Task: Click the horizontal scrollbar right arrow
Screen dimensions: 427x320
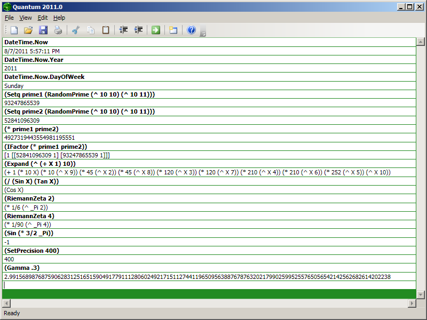Action: [x=412, y=303]
